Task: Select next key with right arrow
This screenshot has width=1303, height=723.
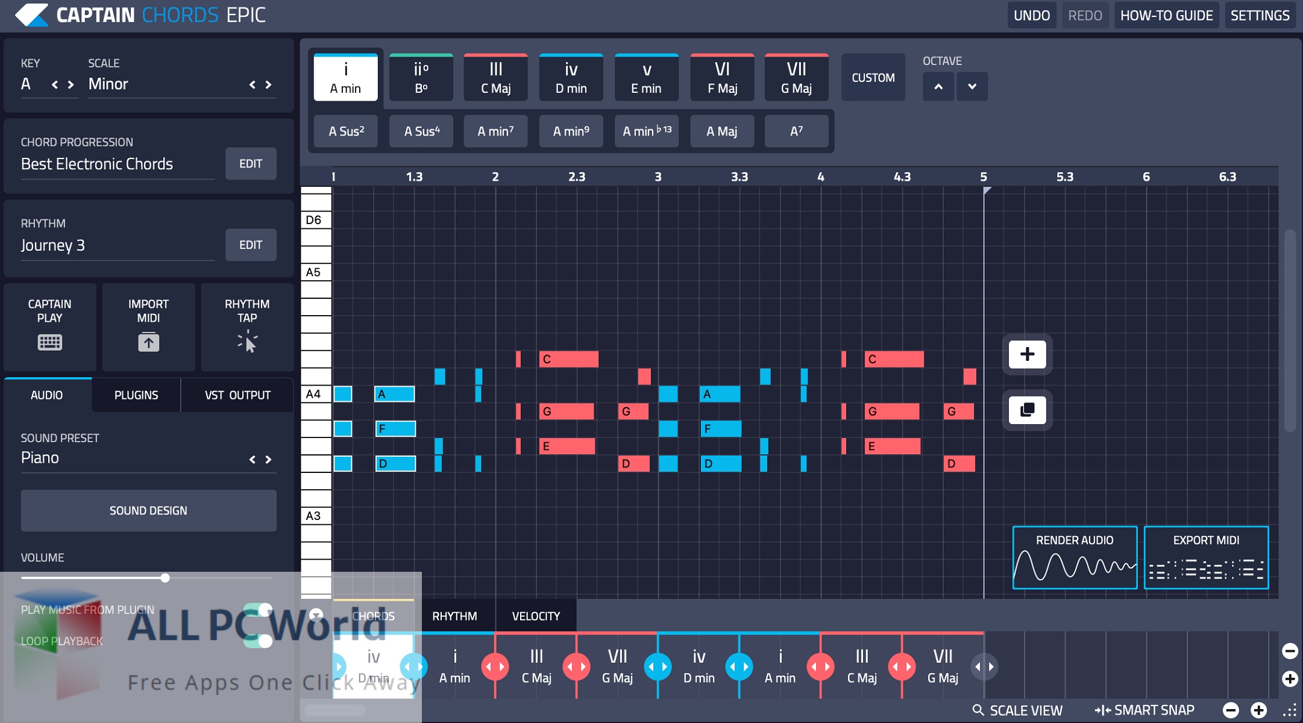Action: (71, 84)
